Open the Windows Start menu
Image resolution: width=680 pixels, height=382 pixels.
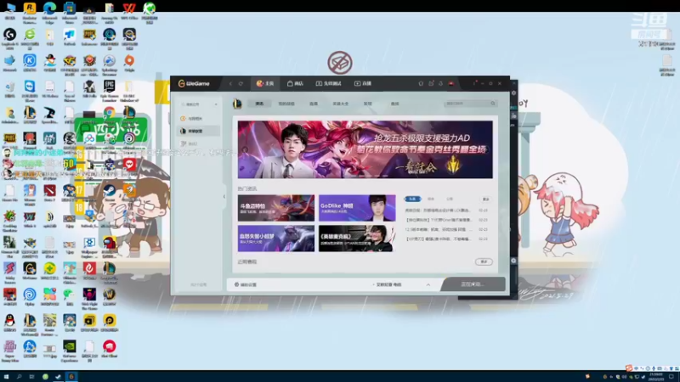(6, 376)
